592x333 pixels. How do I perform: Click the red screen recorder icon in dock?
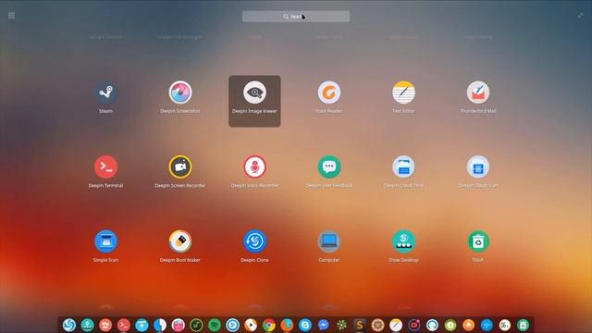(413, 325)
